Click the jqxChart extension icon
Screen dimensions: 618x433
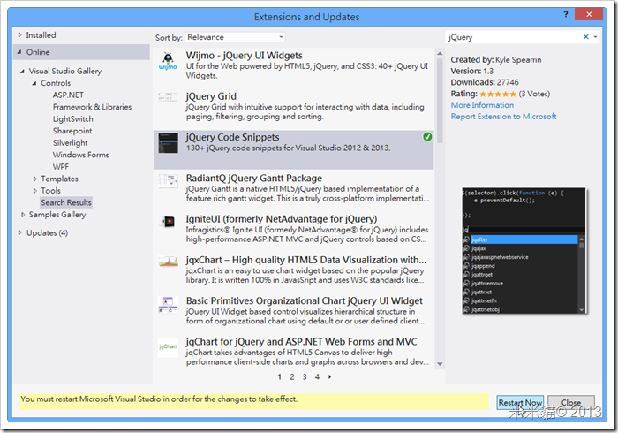point(168,262)
